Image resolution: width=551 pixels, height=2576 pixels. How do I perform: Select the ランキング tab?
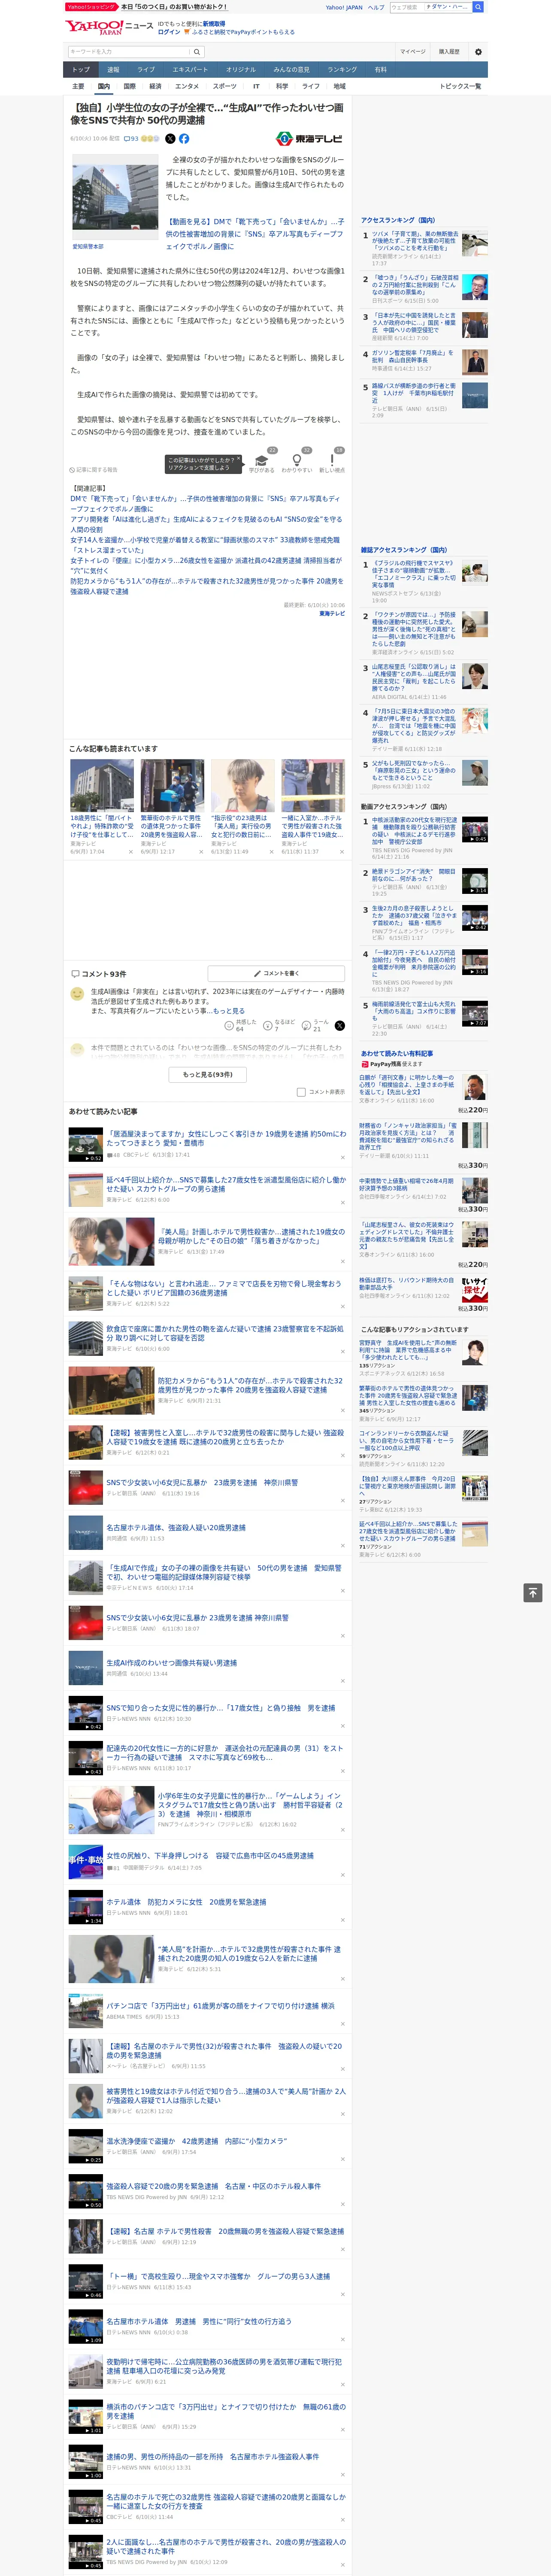click(x=342, y=70)
